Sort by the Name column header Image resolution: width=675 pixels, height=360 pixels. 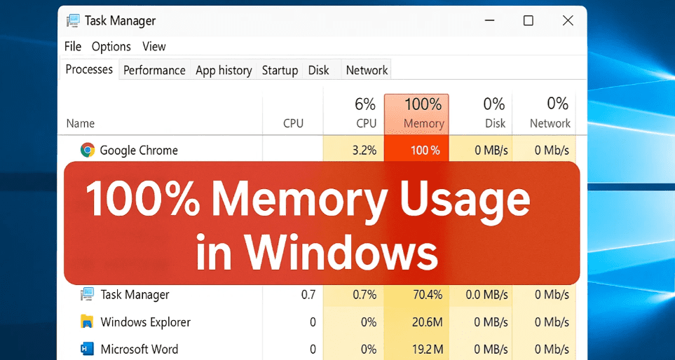click(81, 123)
